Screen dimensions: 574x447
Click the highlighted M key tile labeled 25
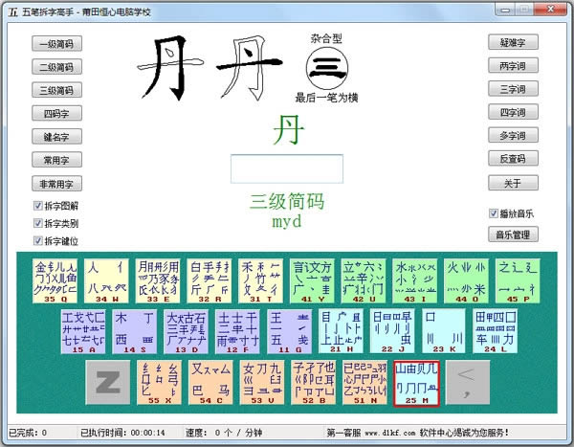click(416, 383)
